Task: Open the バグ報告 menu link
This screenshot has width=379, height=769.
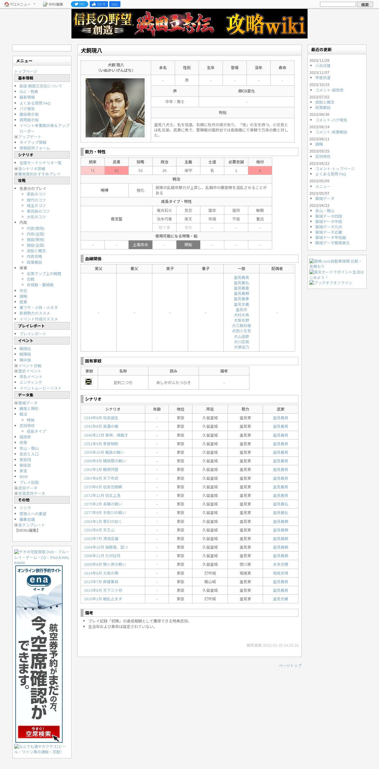Action: coord(27,109)
